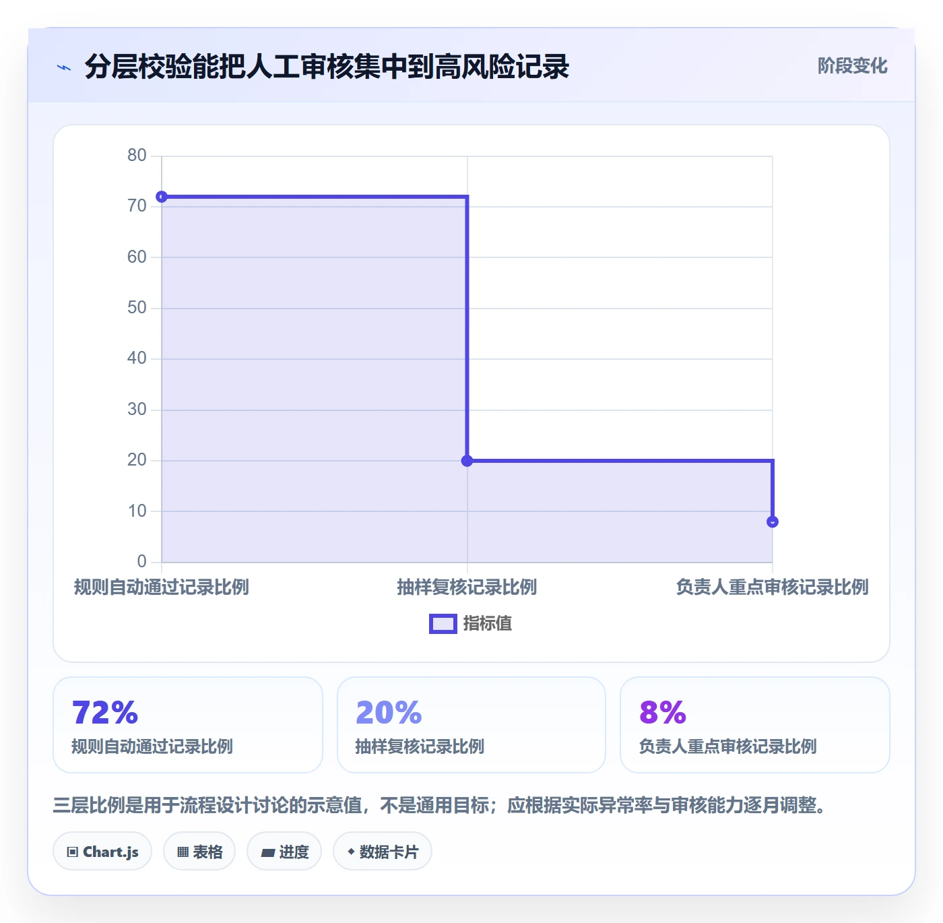943x923 pixels.
Task: Click the chart title 分层校验能把人工审核集中到高风险记录
Action: click(x=327, y=67)
